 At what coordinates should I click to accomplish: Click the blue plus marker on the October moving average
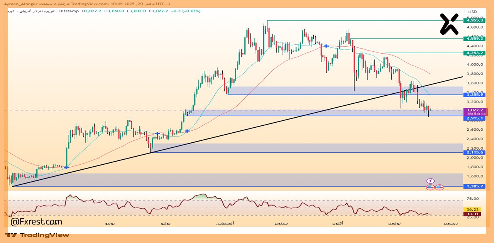[326, 46]
